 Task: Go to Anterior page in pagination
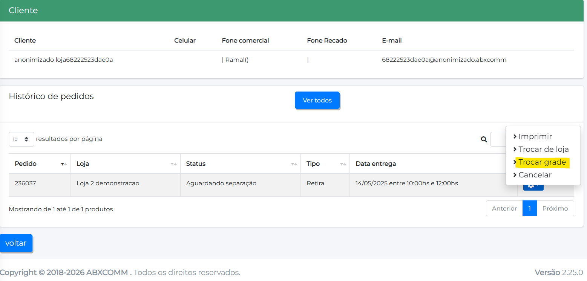[504, 208]
